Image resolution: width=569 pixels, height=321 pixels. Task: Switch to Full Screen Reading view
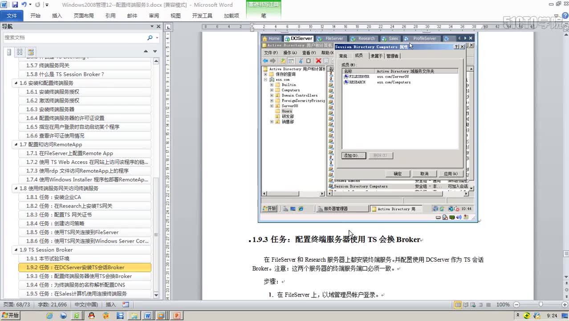(466, 305)
